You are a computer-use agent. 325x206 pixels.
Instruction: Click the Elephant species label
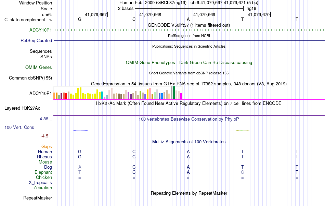[43, 172]
